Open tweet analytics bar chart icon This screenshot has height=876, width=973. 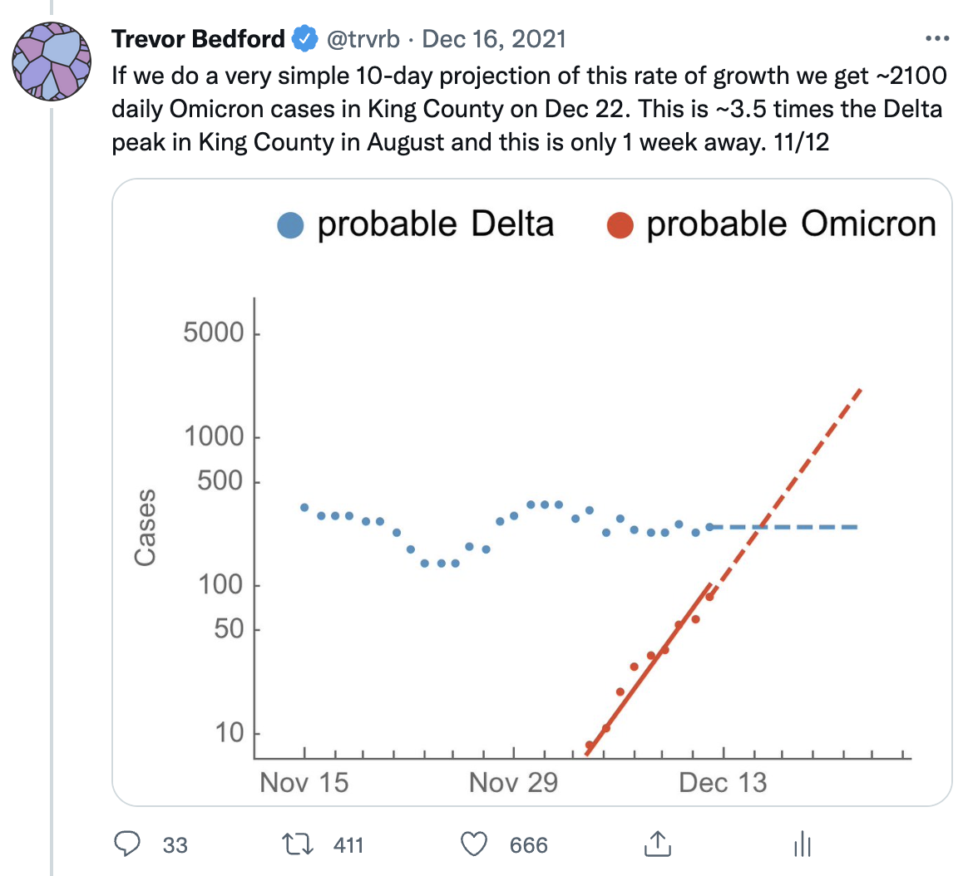tap(803, 844)
